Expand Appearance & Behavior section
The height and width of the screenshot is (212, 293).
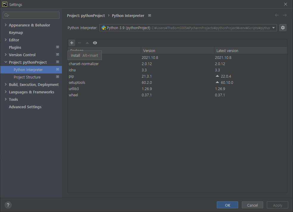(6, 25)
